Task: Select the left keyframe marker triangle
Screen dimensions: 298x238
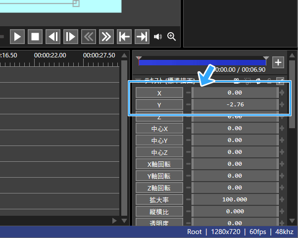Action: 139,58
